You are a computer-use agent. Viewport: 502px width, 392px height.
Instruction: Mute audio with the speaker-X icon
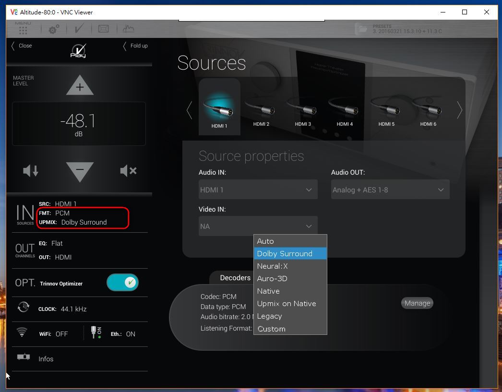click(128, 170)
